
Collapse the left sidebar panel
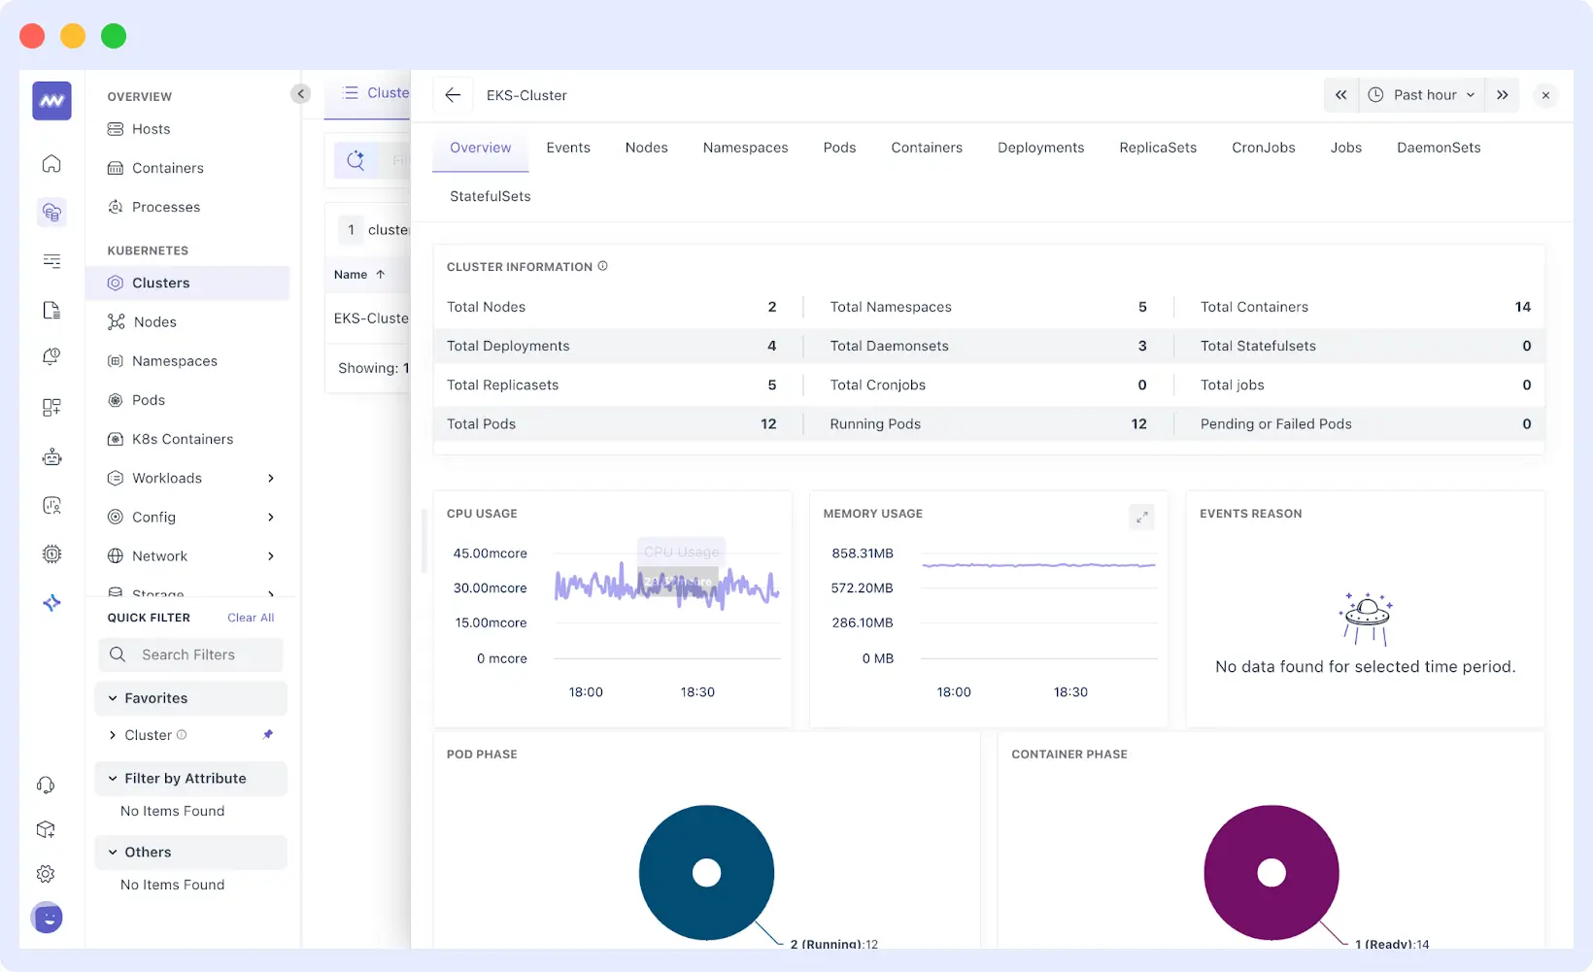[301, 93]
